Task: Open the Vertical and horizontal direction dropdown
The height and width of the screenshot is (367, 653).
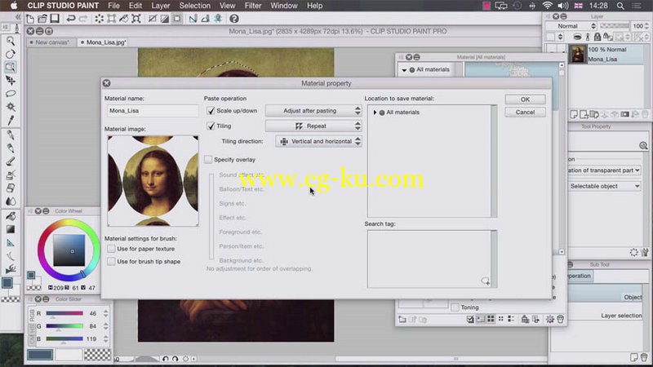Action: tap(318, 141)
